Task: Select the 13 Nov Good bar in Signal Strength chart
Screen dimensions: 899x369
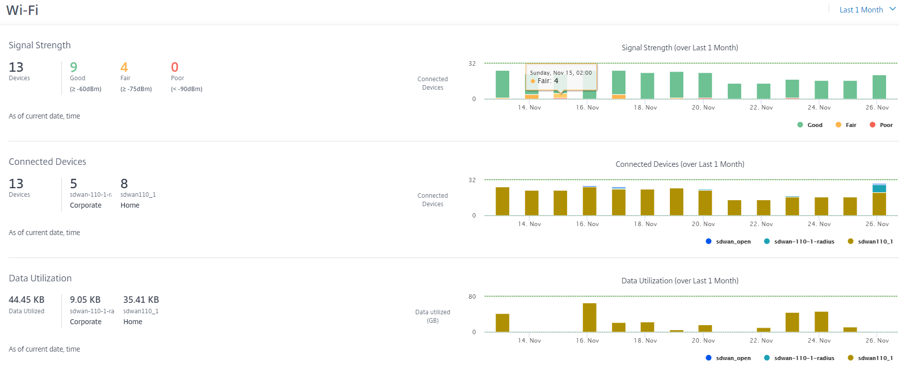Action: click(x=502, y=84)
